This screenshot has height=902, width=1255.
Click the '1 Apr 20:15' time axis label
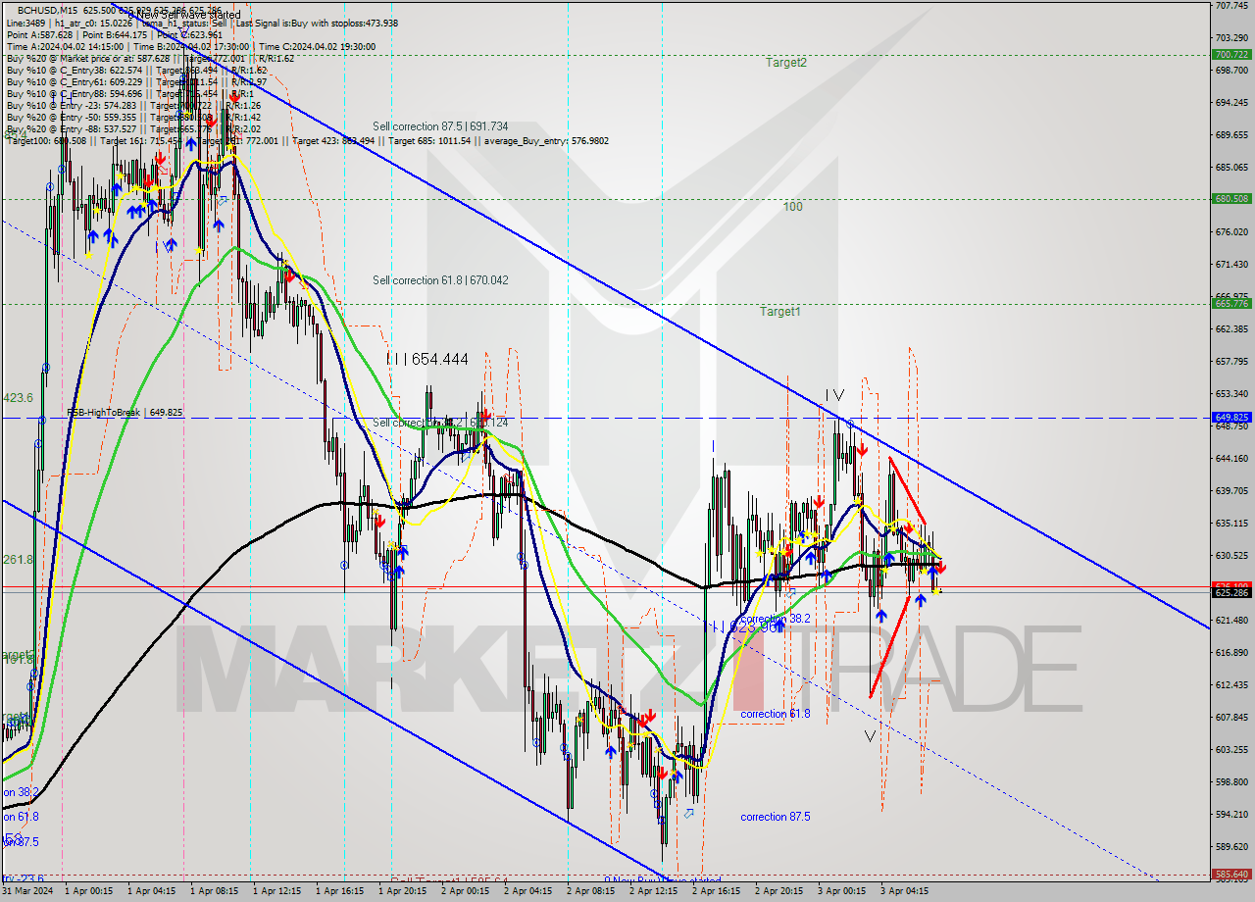(x=401, y=891)
